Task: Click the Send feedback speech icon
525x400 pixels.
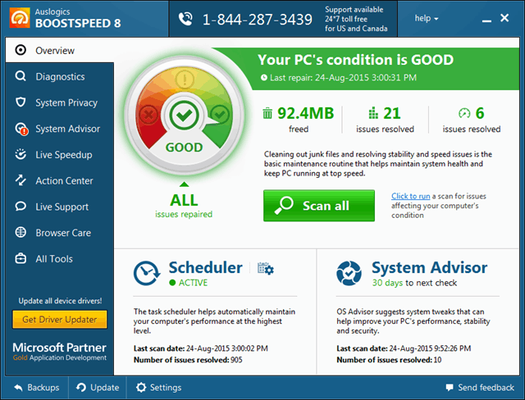Action: [450, 388]
